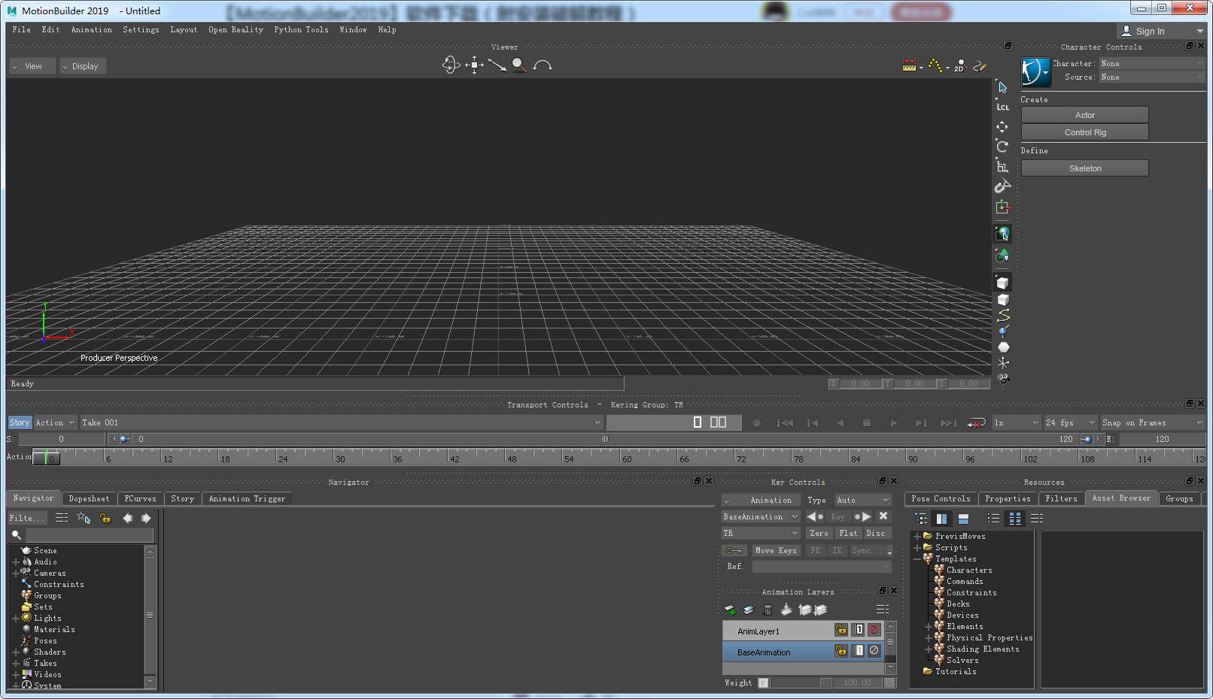
Task: Click the Control Rig button in Character Controls
Action: [1084, 132]
